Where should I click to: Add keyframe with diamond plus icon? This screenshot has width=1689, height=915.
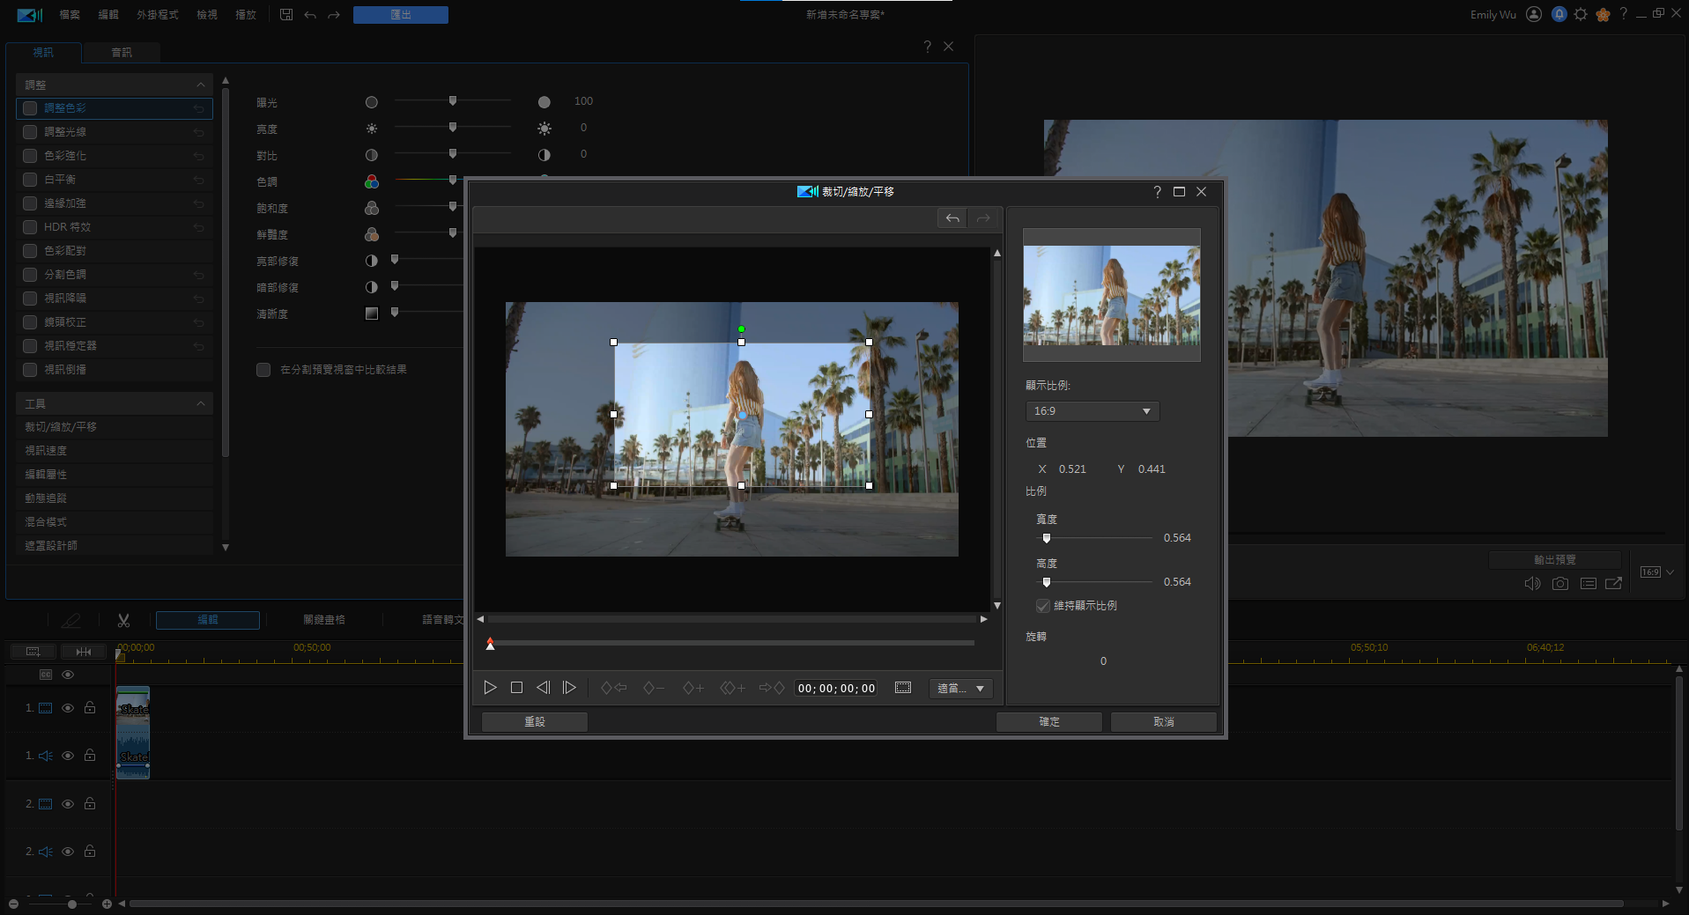(x=693, y=688)
